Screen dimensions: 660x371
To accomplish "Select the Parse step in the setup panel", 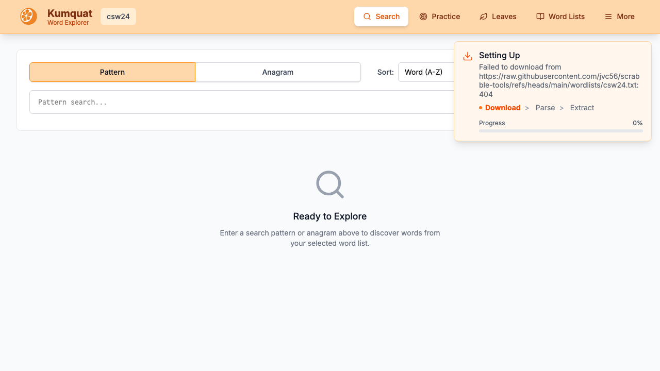I will pos(545,108).
